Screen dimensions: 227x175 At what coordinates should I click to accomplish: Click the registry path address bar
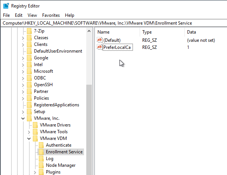pyautogui.click(x=114, y=23)
